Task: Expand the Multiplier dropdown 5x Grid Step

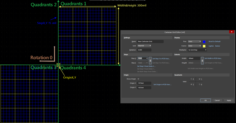Action: coord(197,50)
